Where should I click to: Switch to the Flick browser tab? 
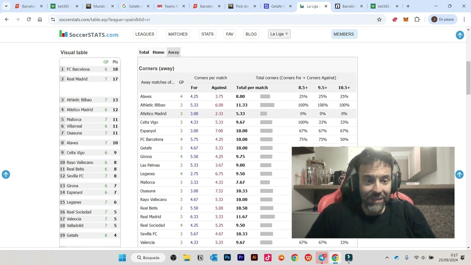pos(242,6)
